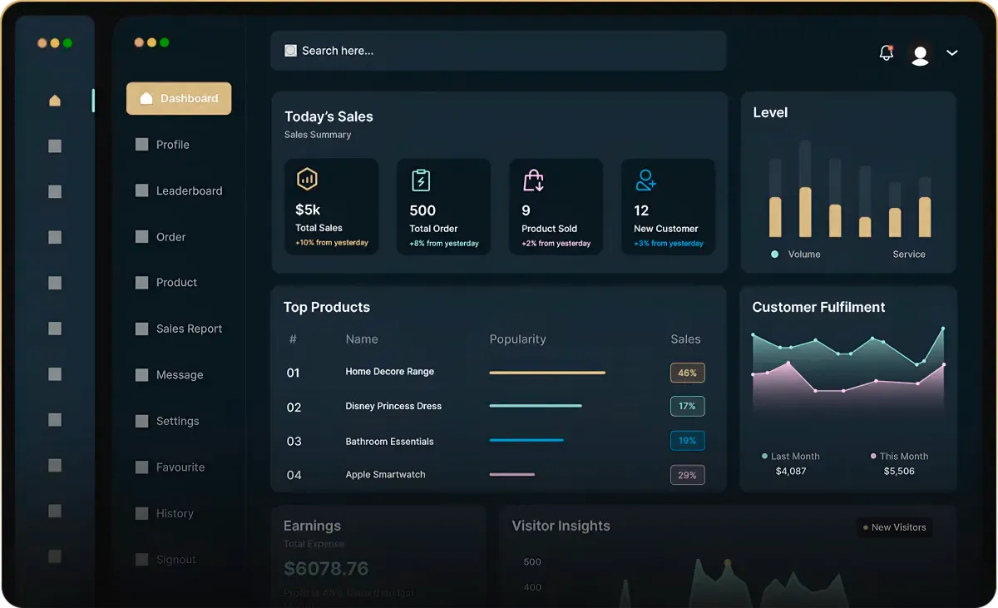Open the Sales Report page
This screenshot has height=608, width=998.
[x=179, y=329]
